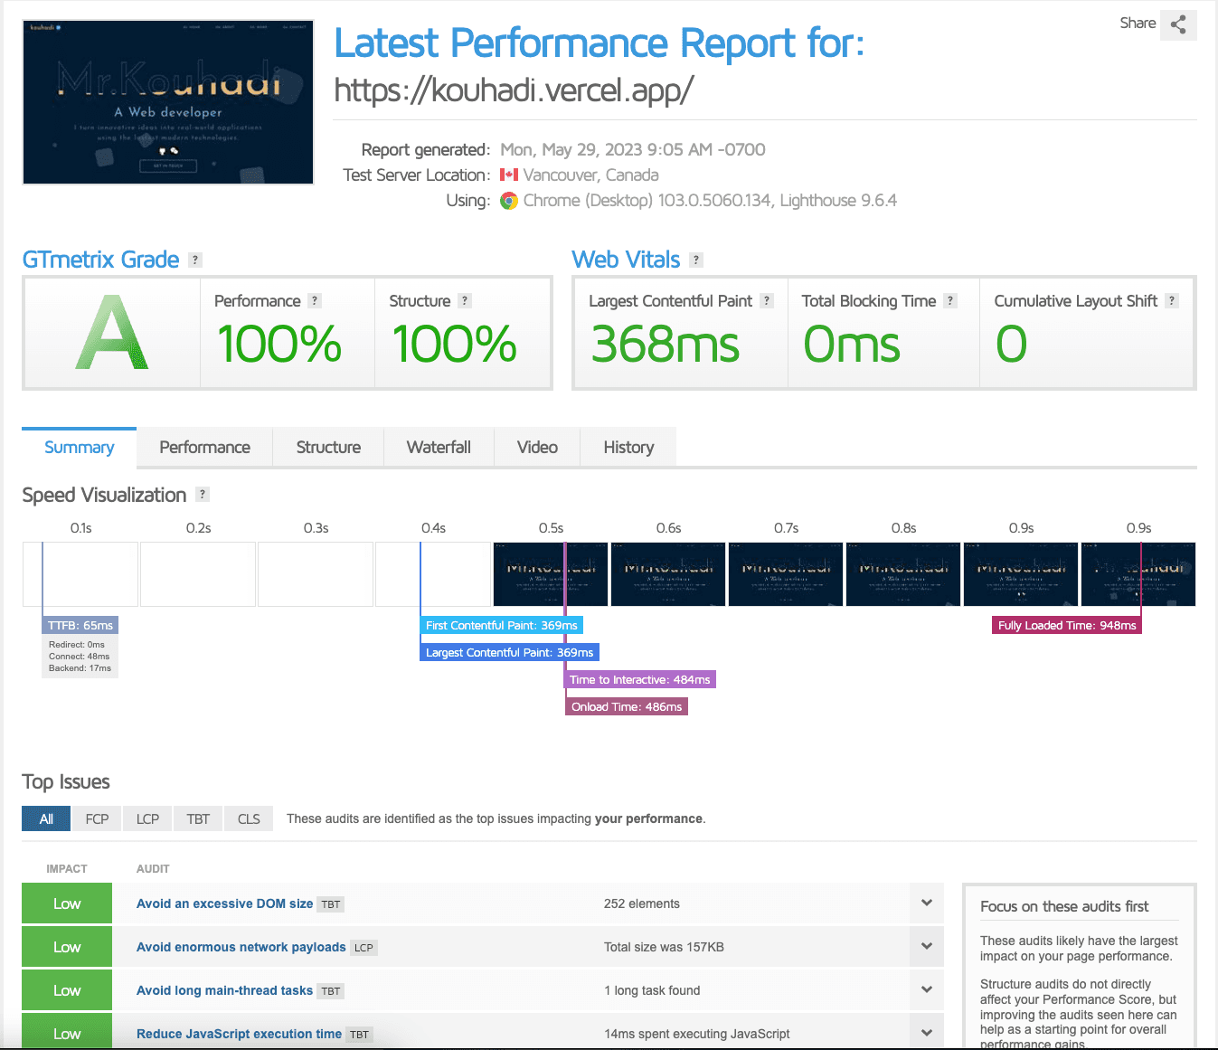Click the Share icon
Image resolution: width=1218 pixels, height=1050 pixels.
pyautogui.click(x=1178, y=24)
